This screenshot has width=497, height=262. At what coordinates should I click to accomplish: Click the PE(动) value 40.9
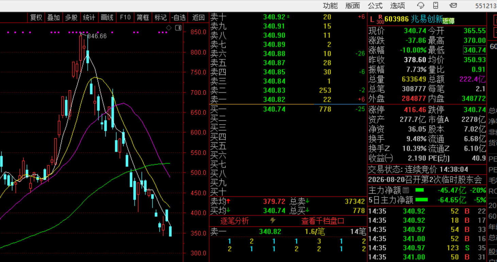(x=479, y=158)
